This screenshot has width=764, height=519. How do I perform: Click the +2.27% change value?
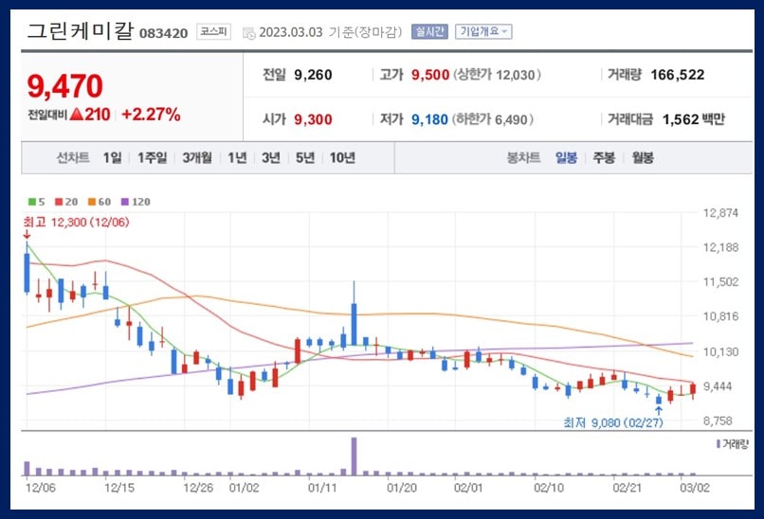click(x=151, y=115)
